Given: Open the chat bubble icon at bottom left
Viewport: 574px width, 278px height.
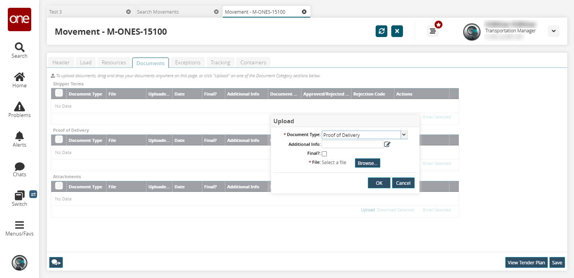Looking at the screenshot, I should coord(56,262).
